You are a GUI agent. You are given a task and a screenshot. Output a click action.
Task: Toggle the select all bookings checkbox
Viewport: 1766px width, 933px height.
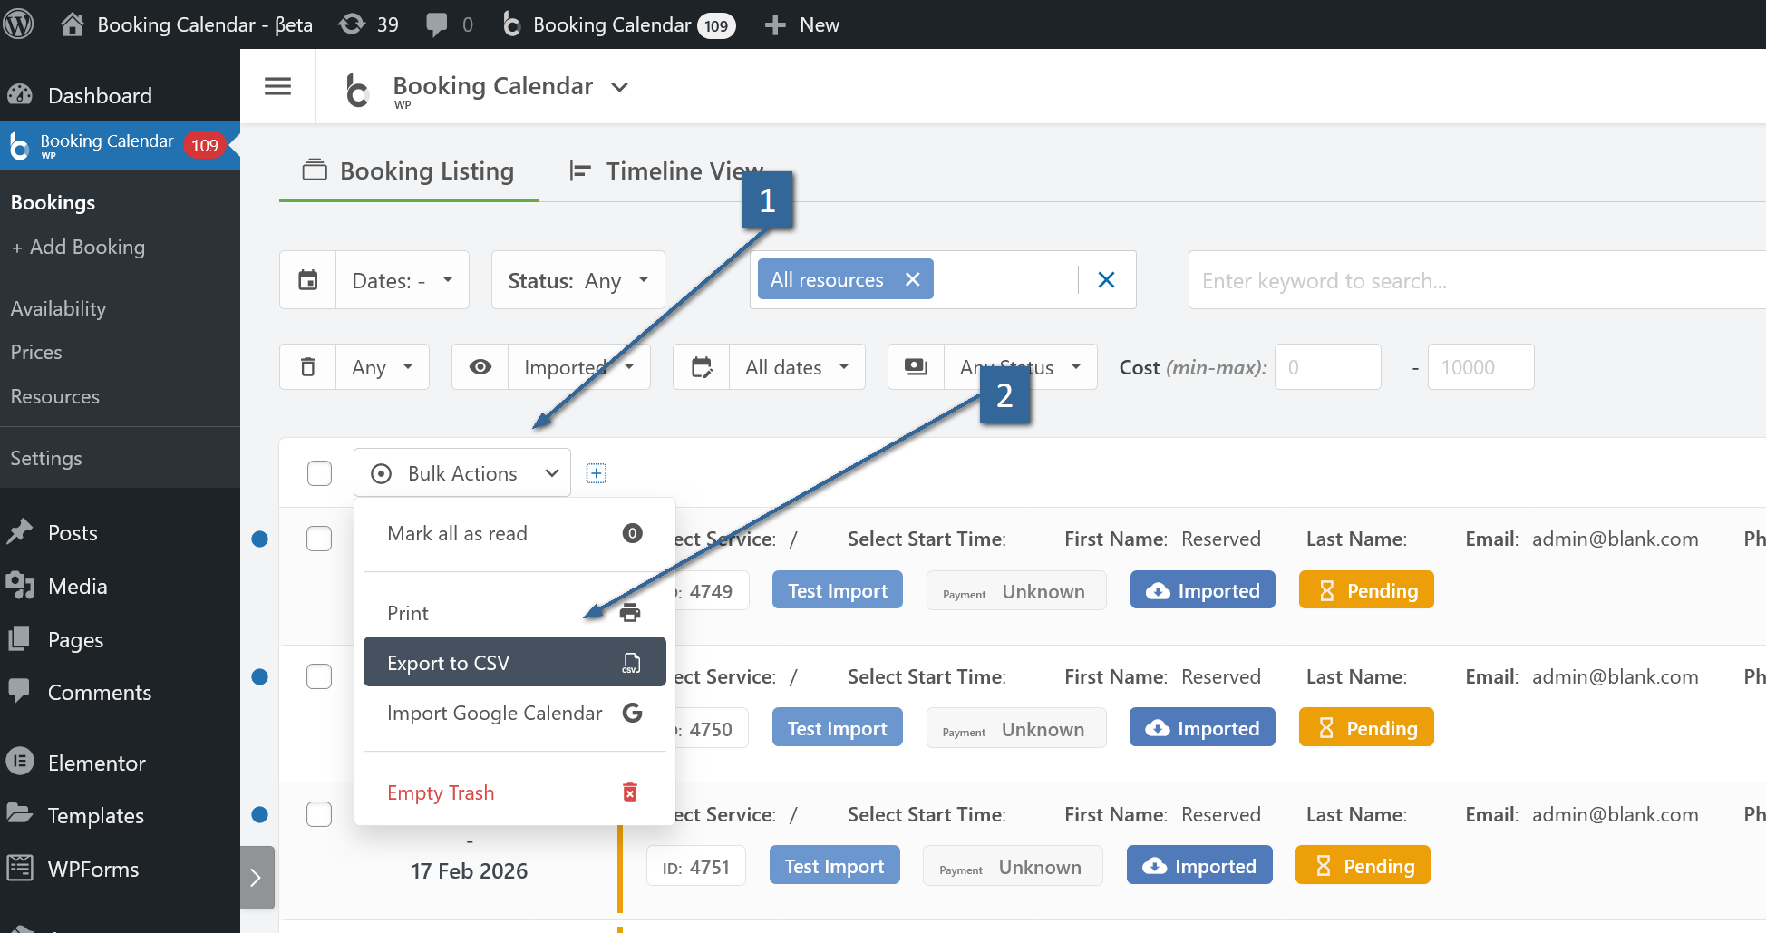coord(319,473)
